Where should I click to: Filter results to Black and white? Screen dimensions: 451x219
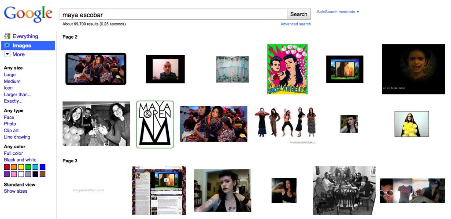coord(20,160)
